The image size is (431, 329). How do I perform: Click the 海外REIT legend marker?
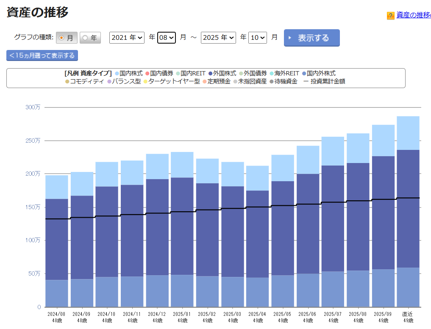point(272,74)
